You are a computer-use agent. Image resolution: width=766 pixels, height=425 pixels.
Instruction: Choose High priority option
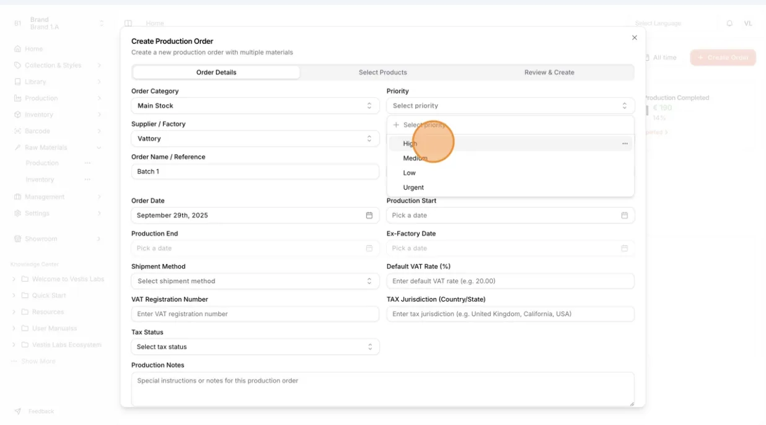(x=510, y=144)
